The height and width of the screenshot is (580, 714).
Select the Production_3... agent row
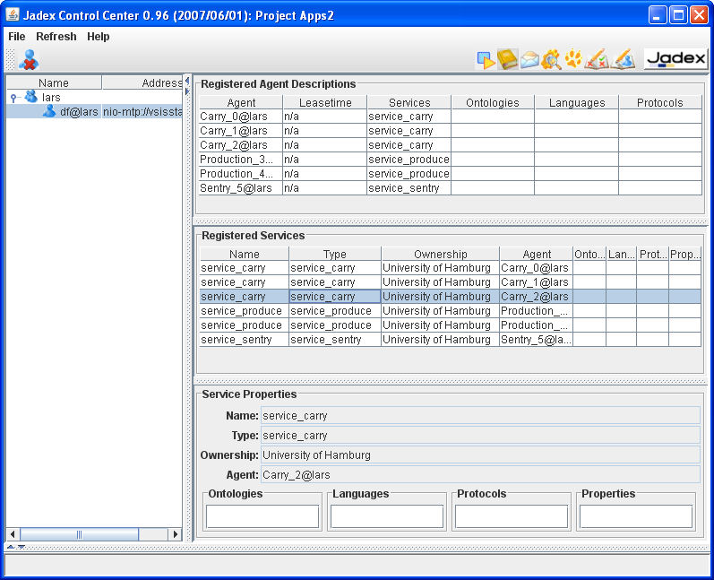(x=241, y=160)
